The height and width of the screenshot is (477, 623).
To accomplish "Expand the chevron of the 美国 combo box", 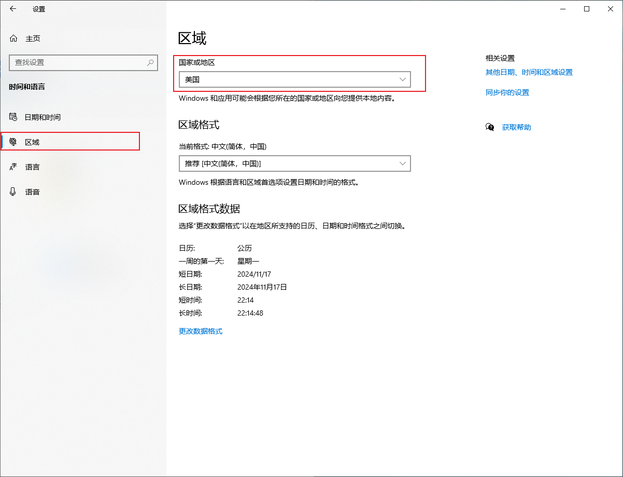I will click(403, 79).
